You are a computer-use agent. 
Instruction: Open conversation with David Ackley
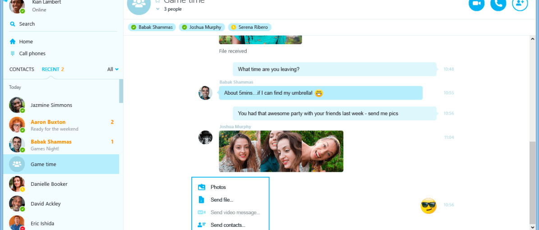tap(61, 204)
